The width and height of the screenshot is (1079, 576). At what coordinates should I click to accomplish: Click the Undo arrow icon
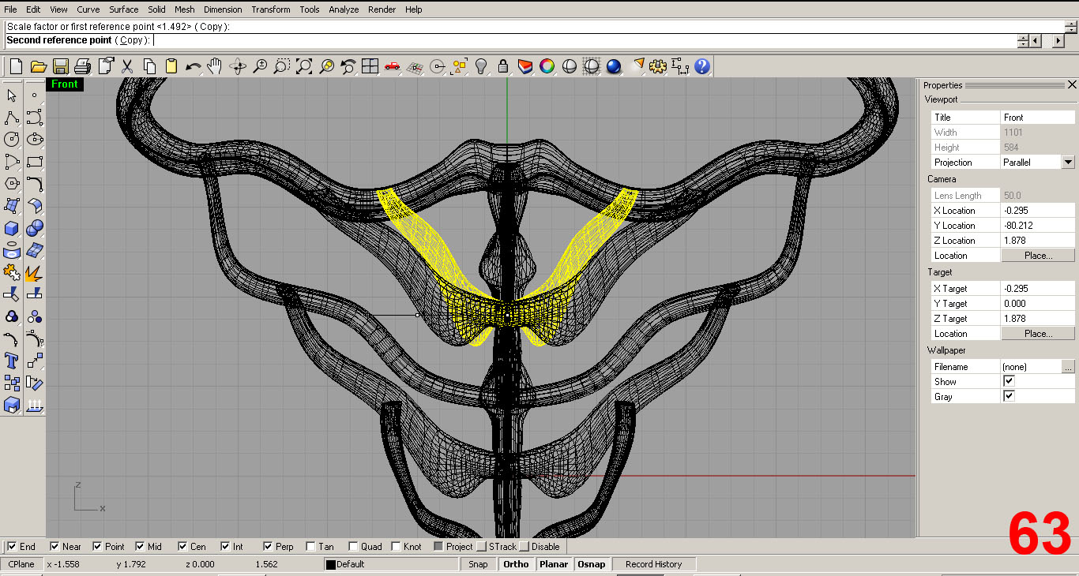(x=194, y=66)
